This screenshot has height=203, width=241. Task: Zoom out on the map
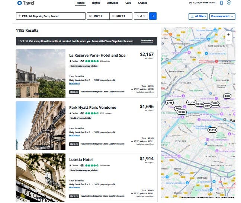[x=228, y=41]
